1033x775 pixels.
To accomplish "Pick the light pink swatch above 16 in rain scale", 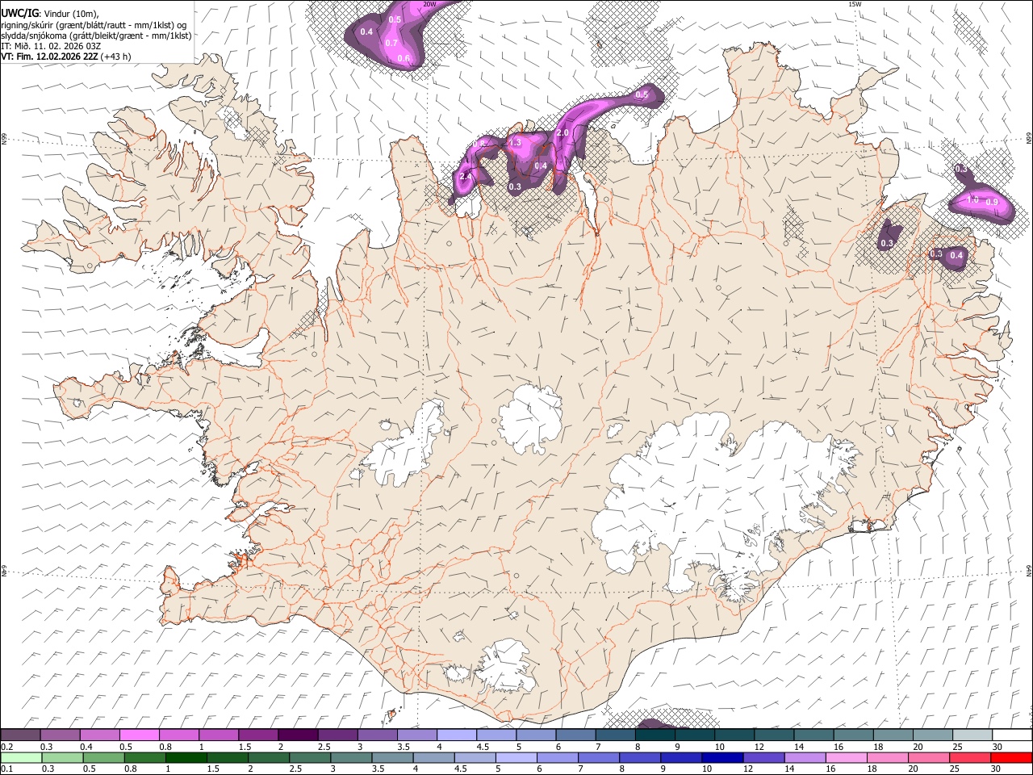I will 846,757.
